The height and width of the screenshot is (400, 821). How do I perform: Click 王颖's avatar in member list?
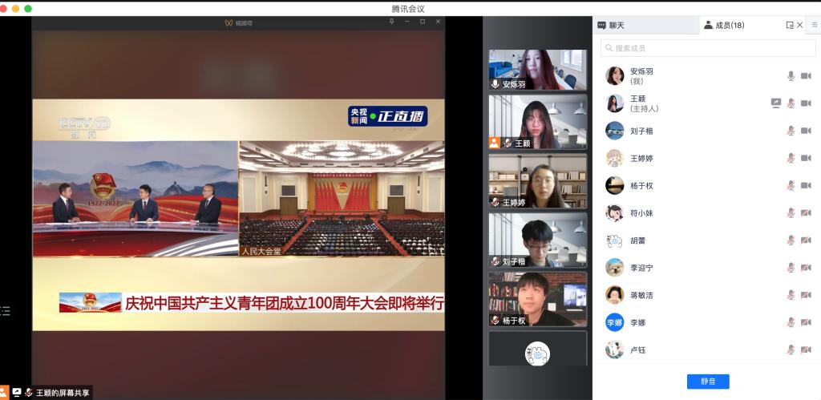[615, 103]
